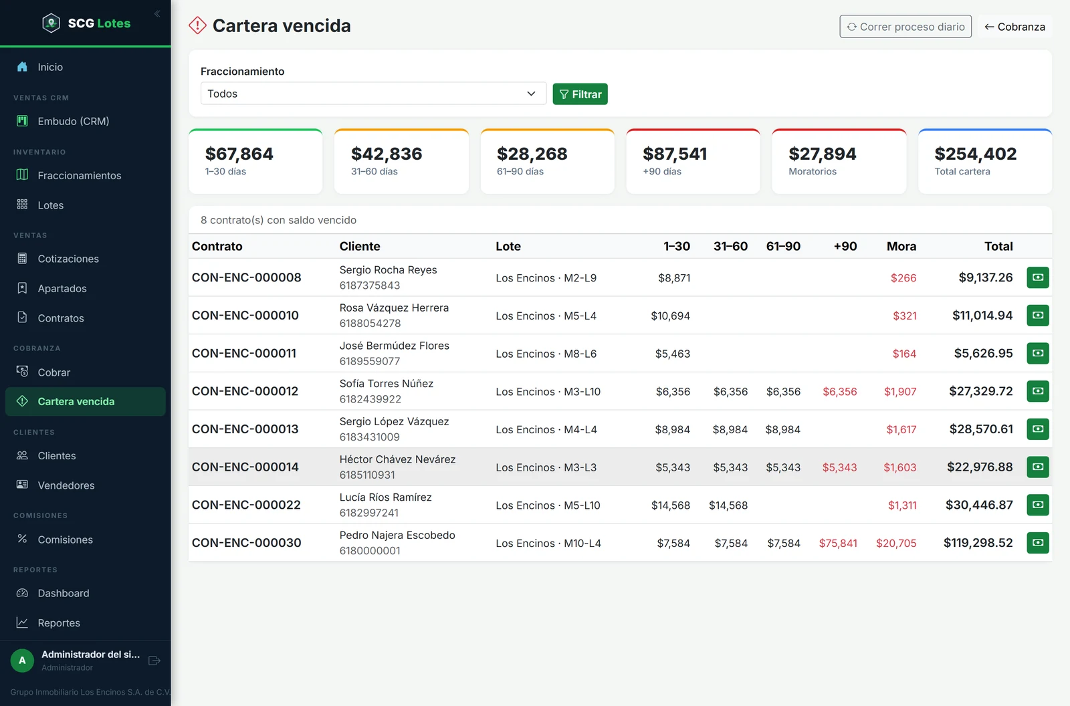The height and width of the screenshot is (706, 1070).
Task: Open payment button for CON-ENC-000012
Action: tap(1038, 391)
